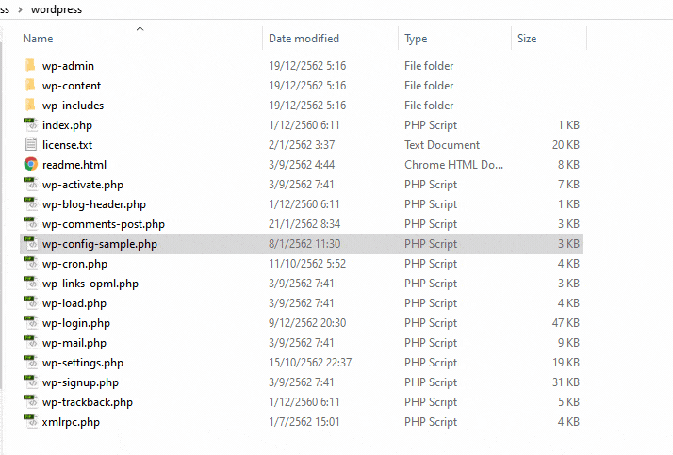Select the wp-content folder name
The width and height of the screenshot is (673, 455).
72,86
